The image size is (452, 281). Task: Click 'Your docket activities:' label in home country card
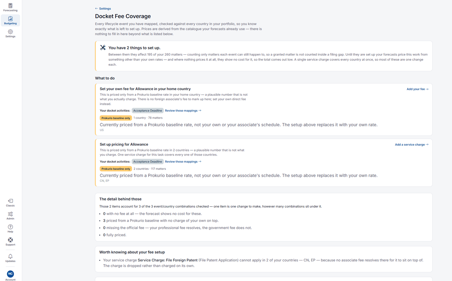click(x=115, y=110)
